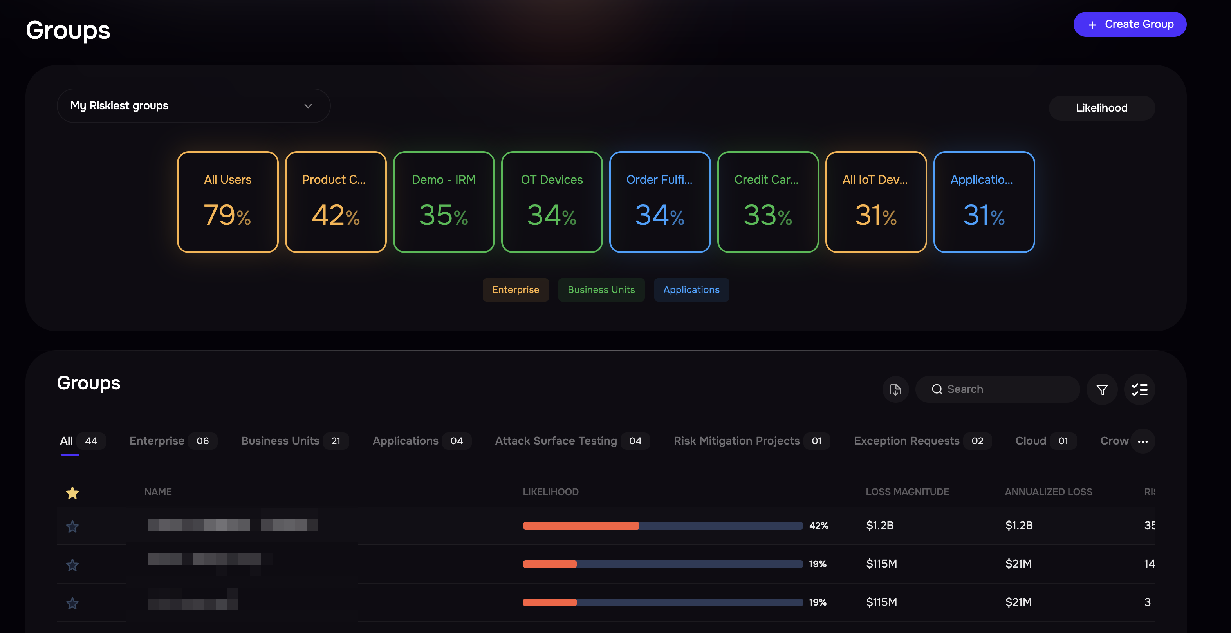The width and height of the screenshot is (1231, 633).
Task: Open the My Riskiest groups dropdown
Action: click(193, 106)
